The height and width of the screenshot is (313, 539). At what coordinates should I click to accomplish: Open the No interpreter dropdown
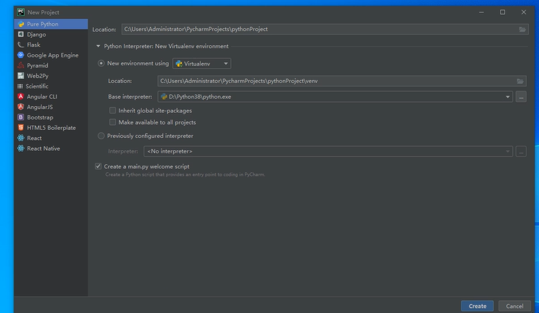pyautogui.click(x=328, y=151)
